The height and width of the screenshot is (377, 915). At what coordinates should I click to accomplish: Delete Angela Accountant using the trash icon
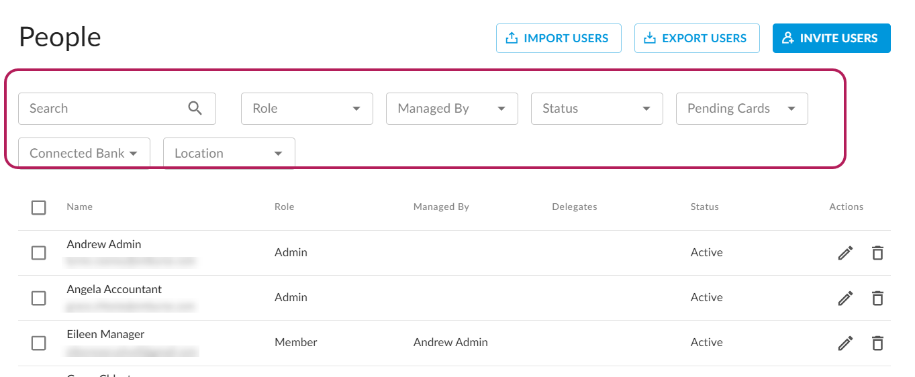pyautogui.click(x=877, y=298)
